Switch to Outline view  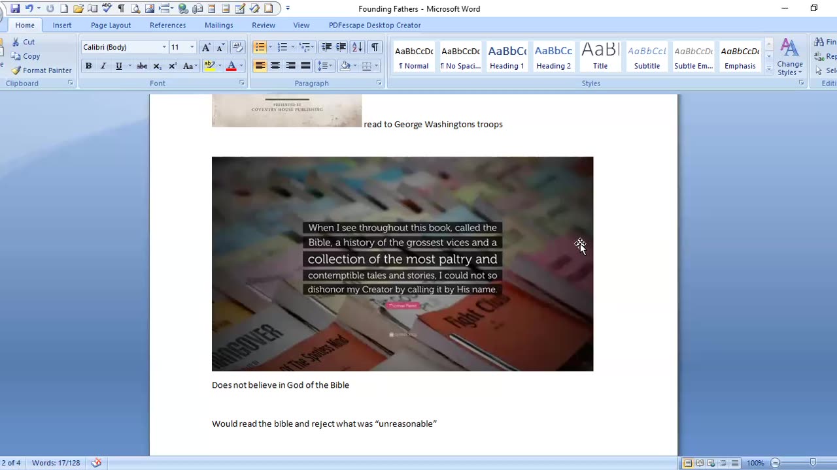point(723,463)
